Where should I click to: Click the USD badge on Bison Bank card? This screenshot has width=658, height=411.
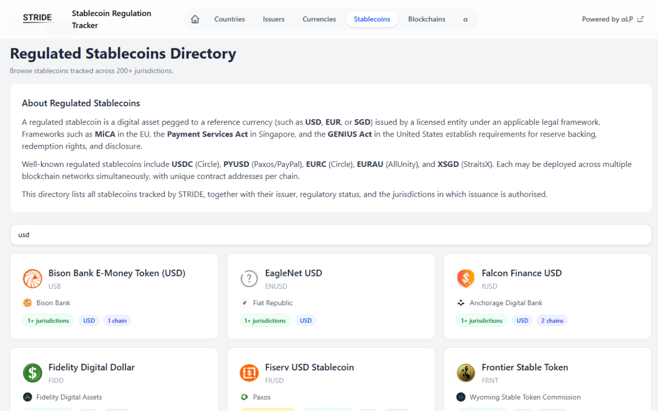89,321
